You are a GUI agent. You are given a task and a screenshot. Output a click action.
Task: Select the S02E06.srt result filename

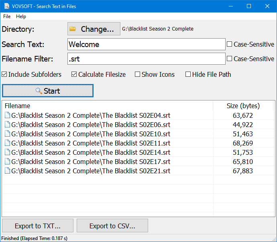pos(91,125)
